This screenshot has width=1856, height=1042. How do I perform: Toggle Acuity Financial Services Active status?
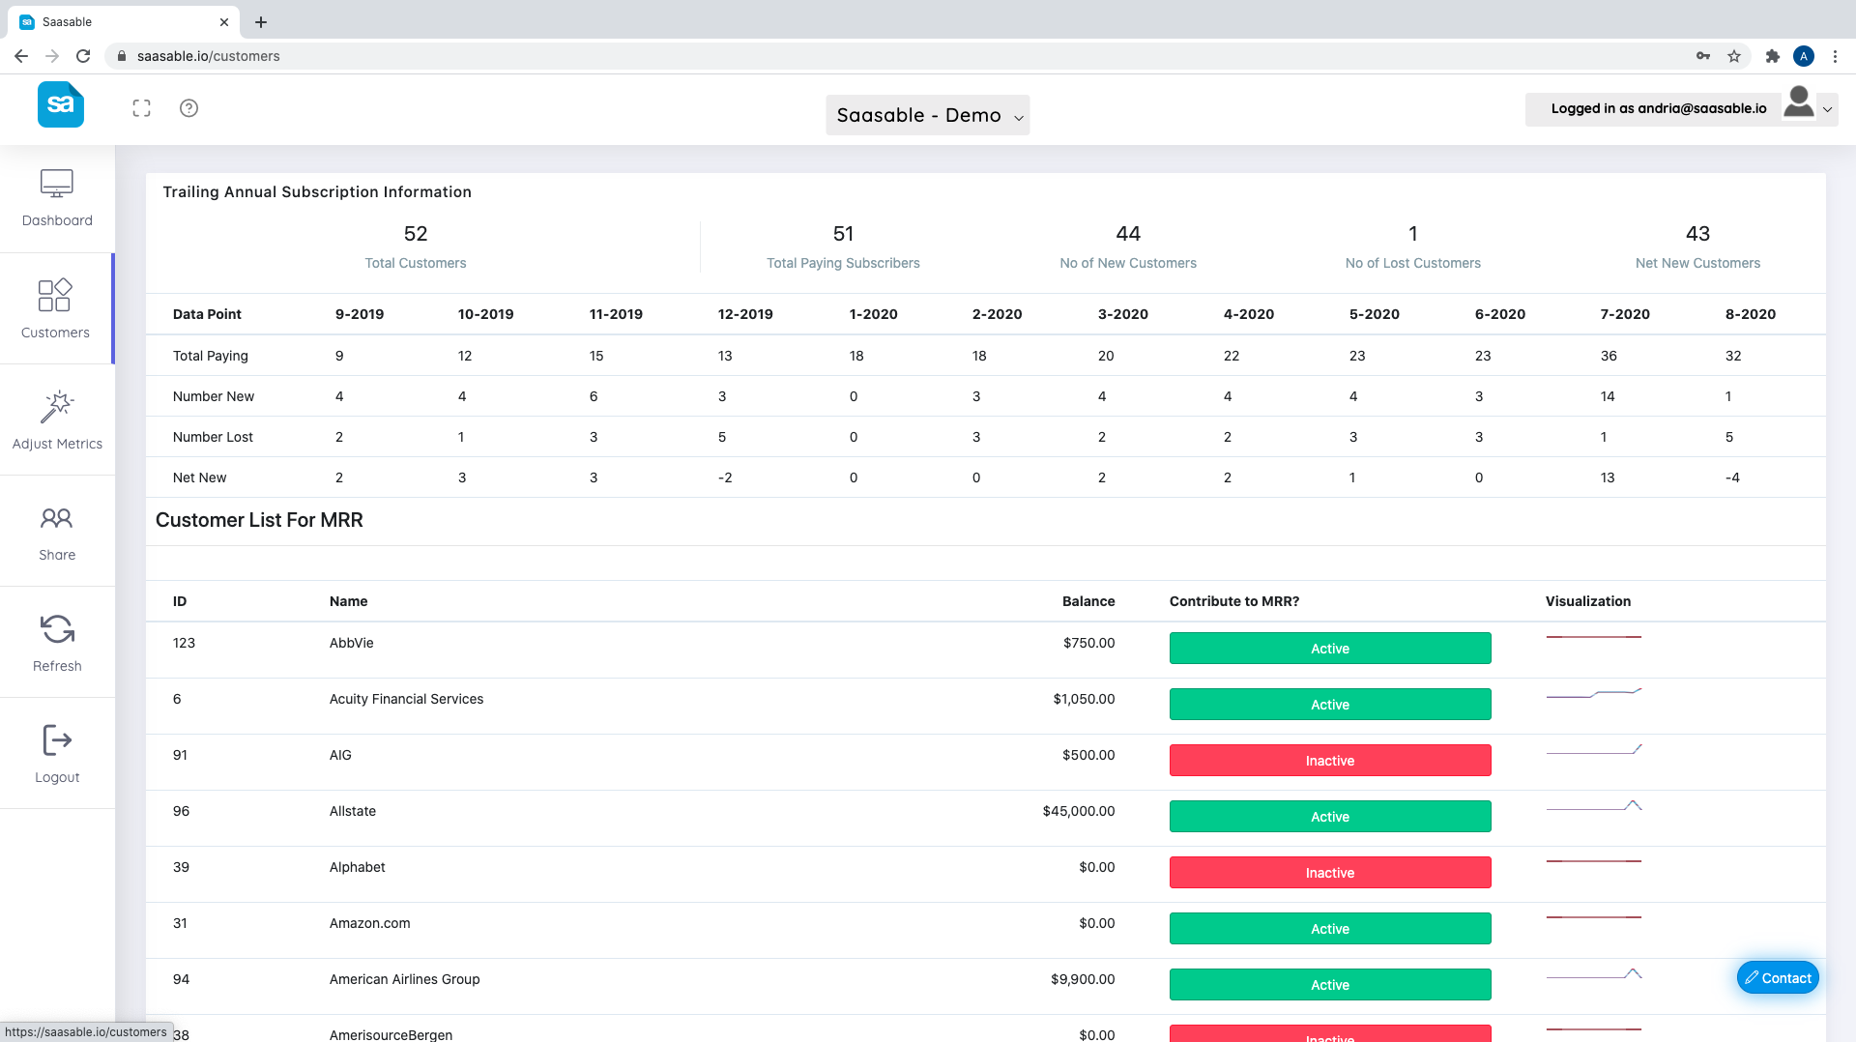point(1330,705)
